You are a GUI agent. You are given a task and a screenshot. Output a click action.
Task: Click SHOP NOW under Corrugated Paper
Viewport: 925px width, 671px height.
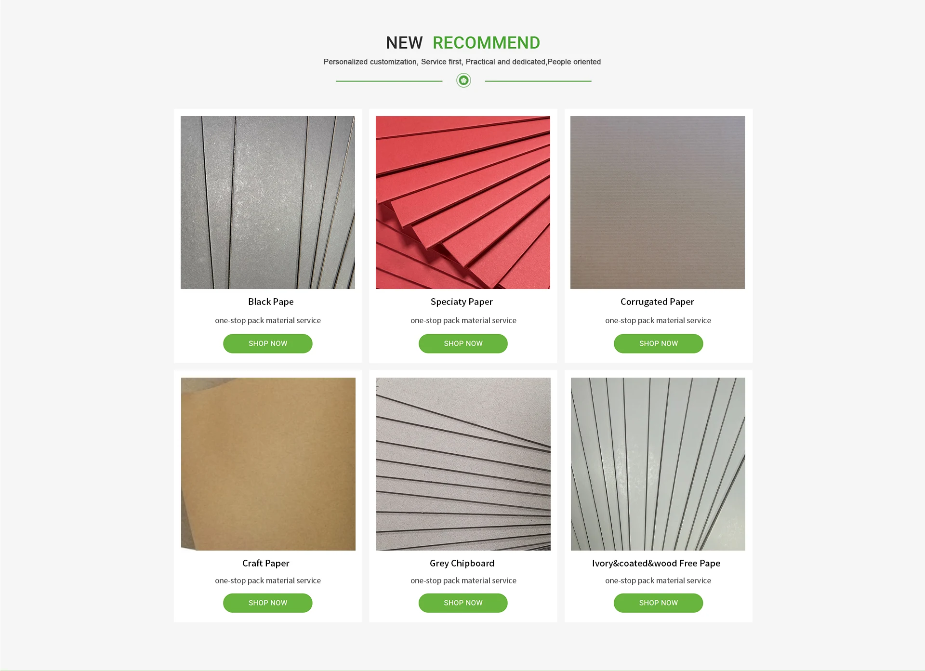[x=659, y=343]
